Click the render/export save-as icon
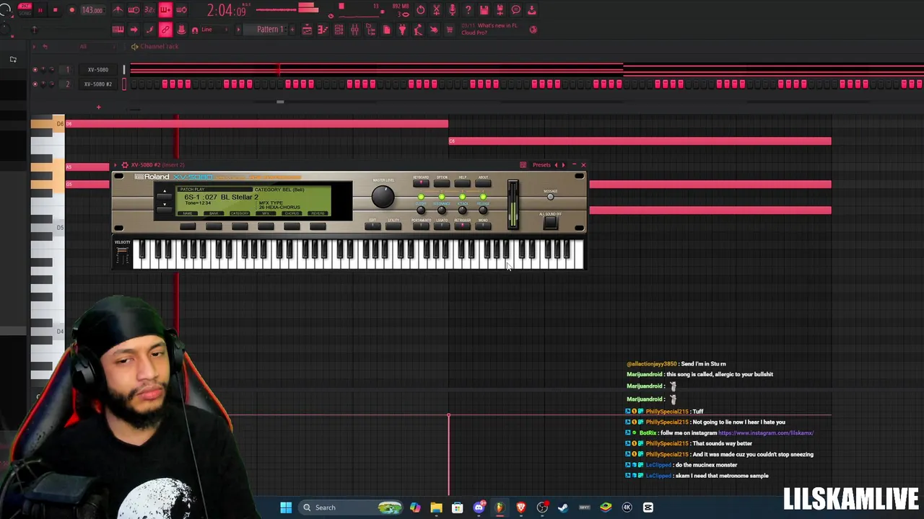 click(x=500, y=10)
